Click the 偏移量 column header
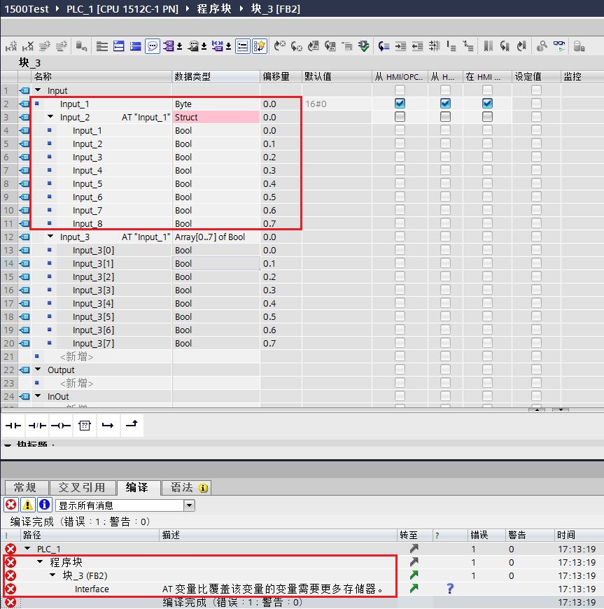This screenshot has width=604, height=609. point(281,76)
